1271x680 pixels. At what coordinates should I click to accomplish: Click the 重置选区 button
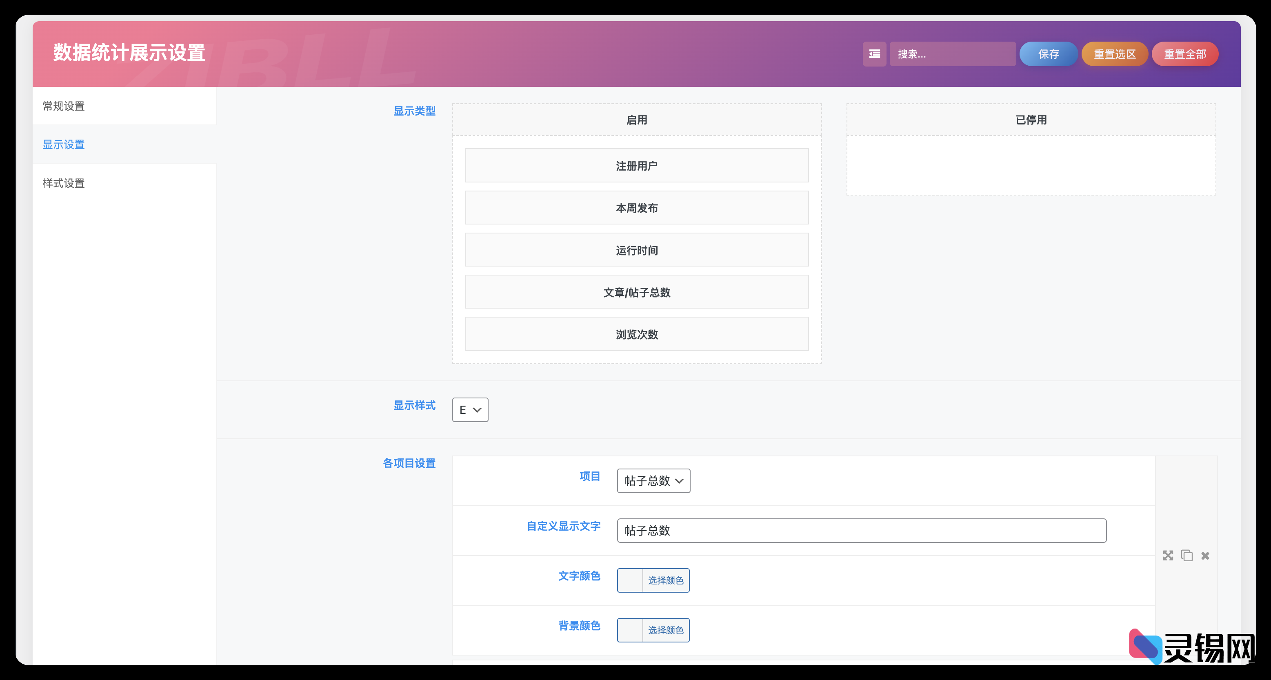[x=1115, y=54]
